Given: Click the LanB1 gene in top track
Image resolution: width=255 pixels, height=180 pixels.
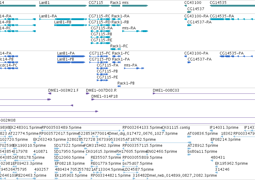Looking at the screenshot, I should (63, 6).
